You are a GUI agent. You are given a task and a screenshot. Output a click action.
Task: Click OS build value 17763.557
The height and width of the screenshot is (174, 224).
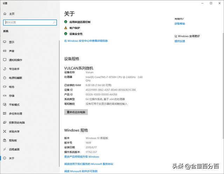tap(91, 152)
